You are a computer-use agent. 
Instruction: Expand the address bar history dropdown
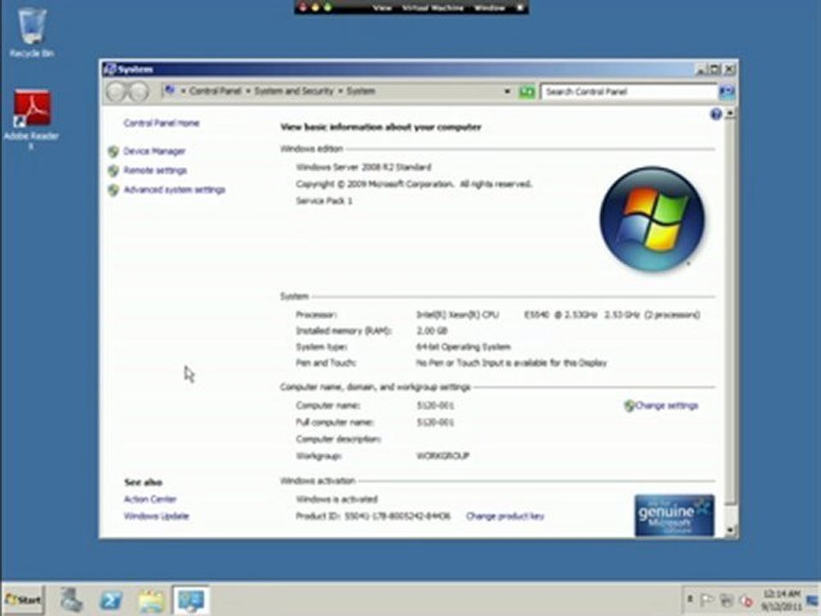pyautogui.click(x=507, y=92)
